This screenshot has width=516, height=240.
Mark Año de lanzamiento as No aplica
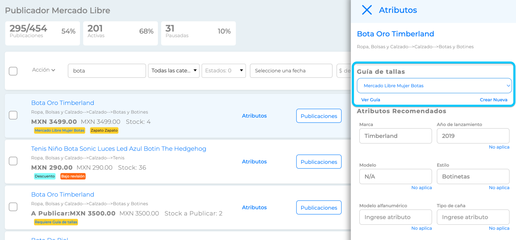click(499, 147)
